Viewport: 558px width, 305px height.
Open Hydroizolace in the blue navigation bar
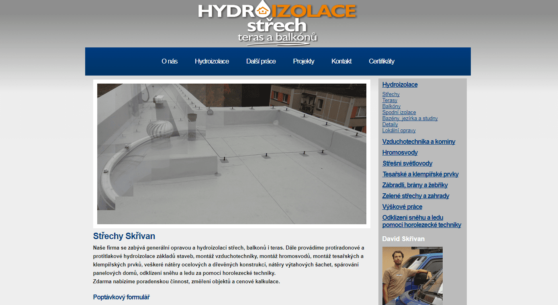coord(212,61)
